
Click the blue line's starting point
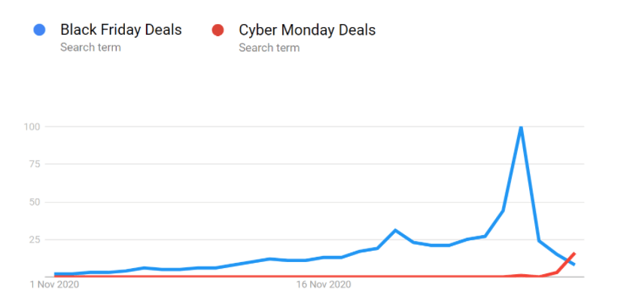[56, 274]
